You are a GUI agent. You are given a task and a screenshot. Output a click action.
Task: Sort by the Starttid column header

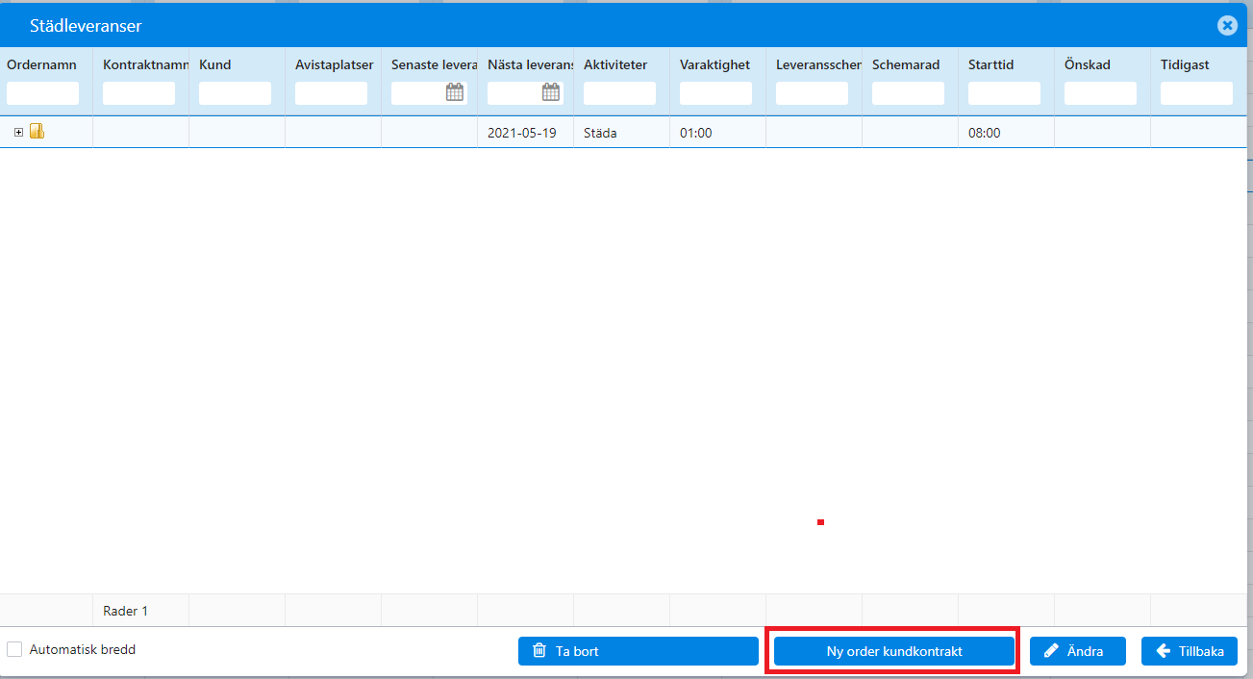[x=990, y=64]
